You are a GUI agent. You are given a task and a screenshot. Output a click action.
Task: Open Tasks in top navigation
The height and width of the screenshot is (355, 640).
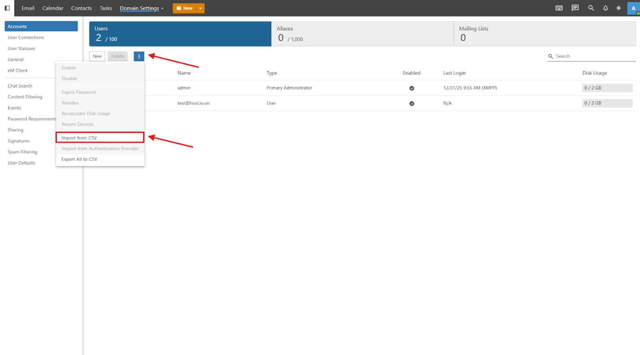pyautogui.click(x=106, y=8)
